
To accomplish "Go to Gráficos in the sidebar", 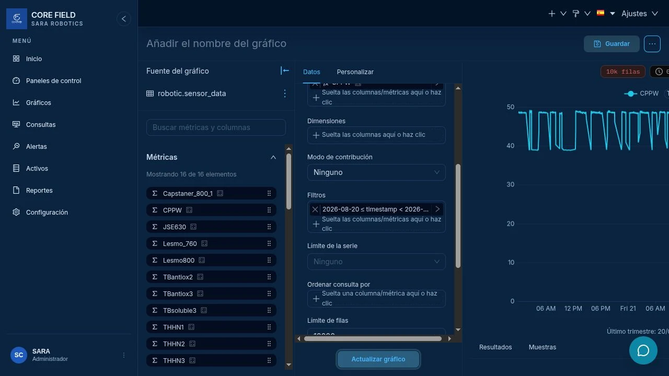I will coord(39,103).
